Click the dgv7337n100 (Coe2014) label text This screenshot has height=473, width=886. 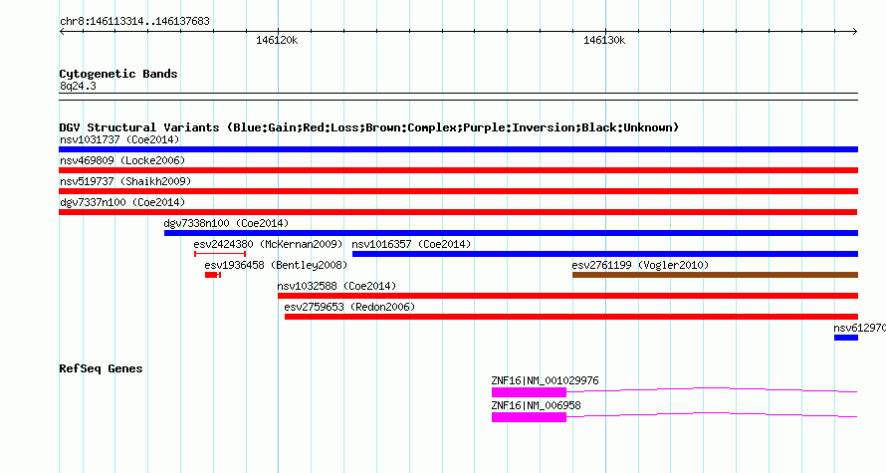tap(122, 202)
